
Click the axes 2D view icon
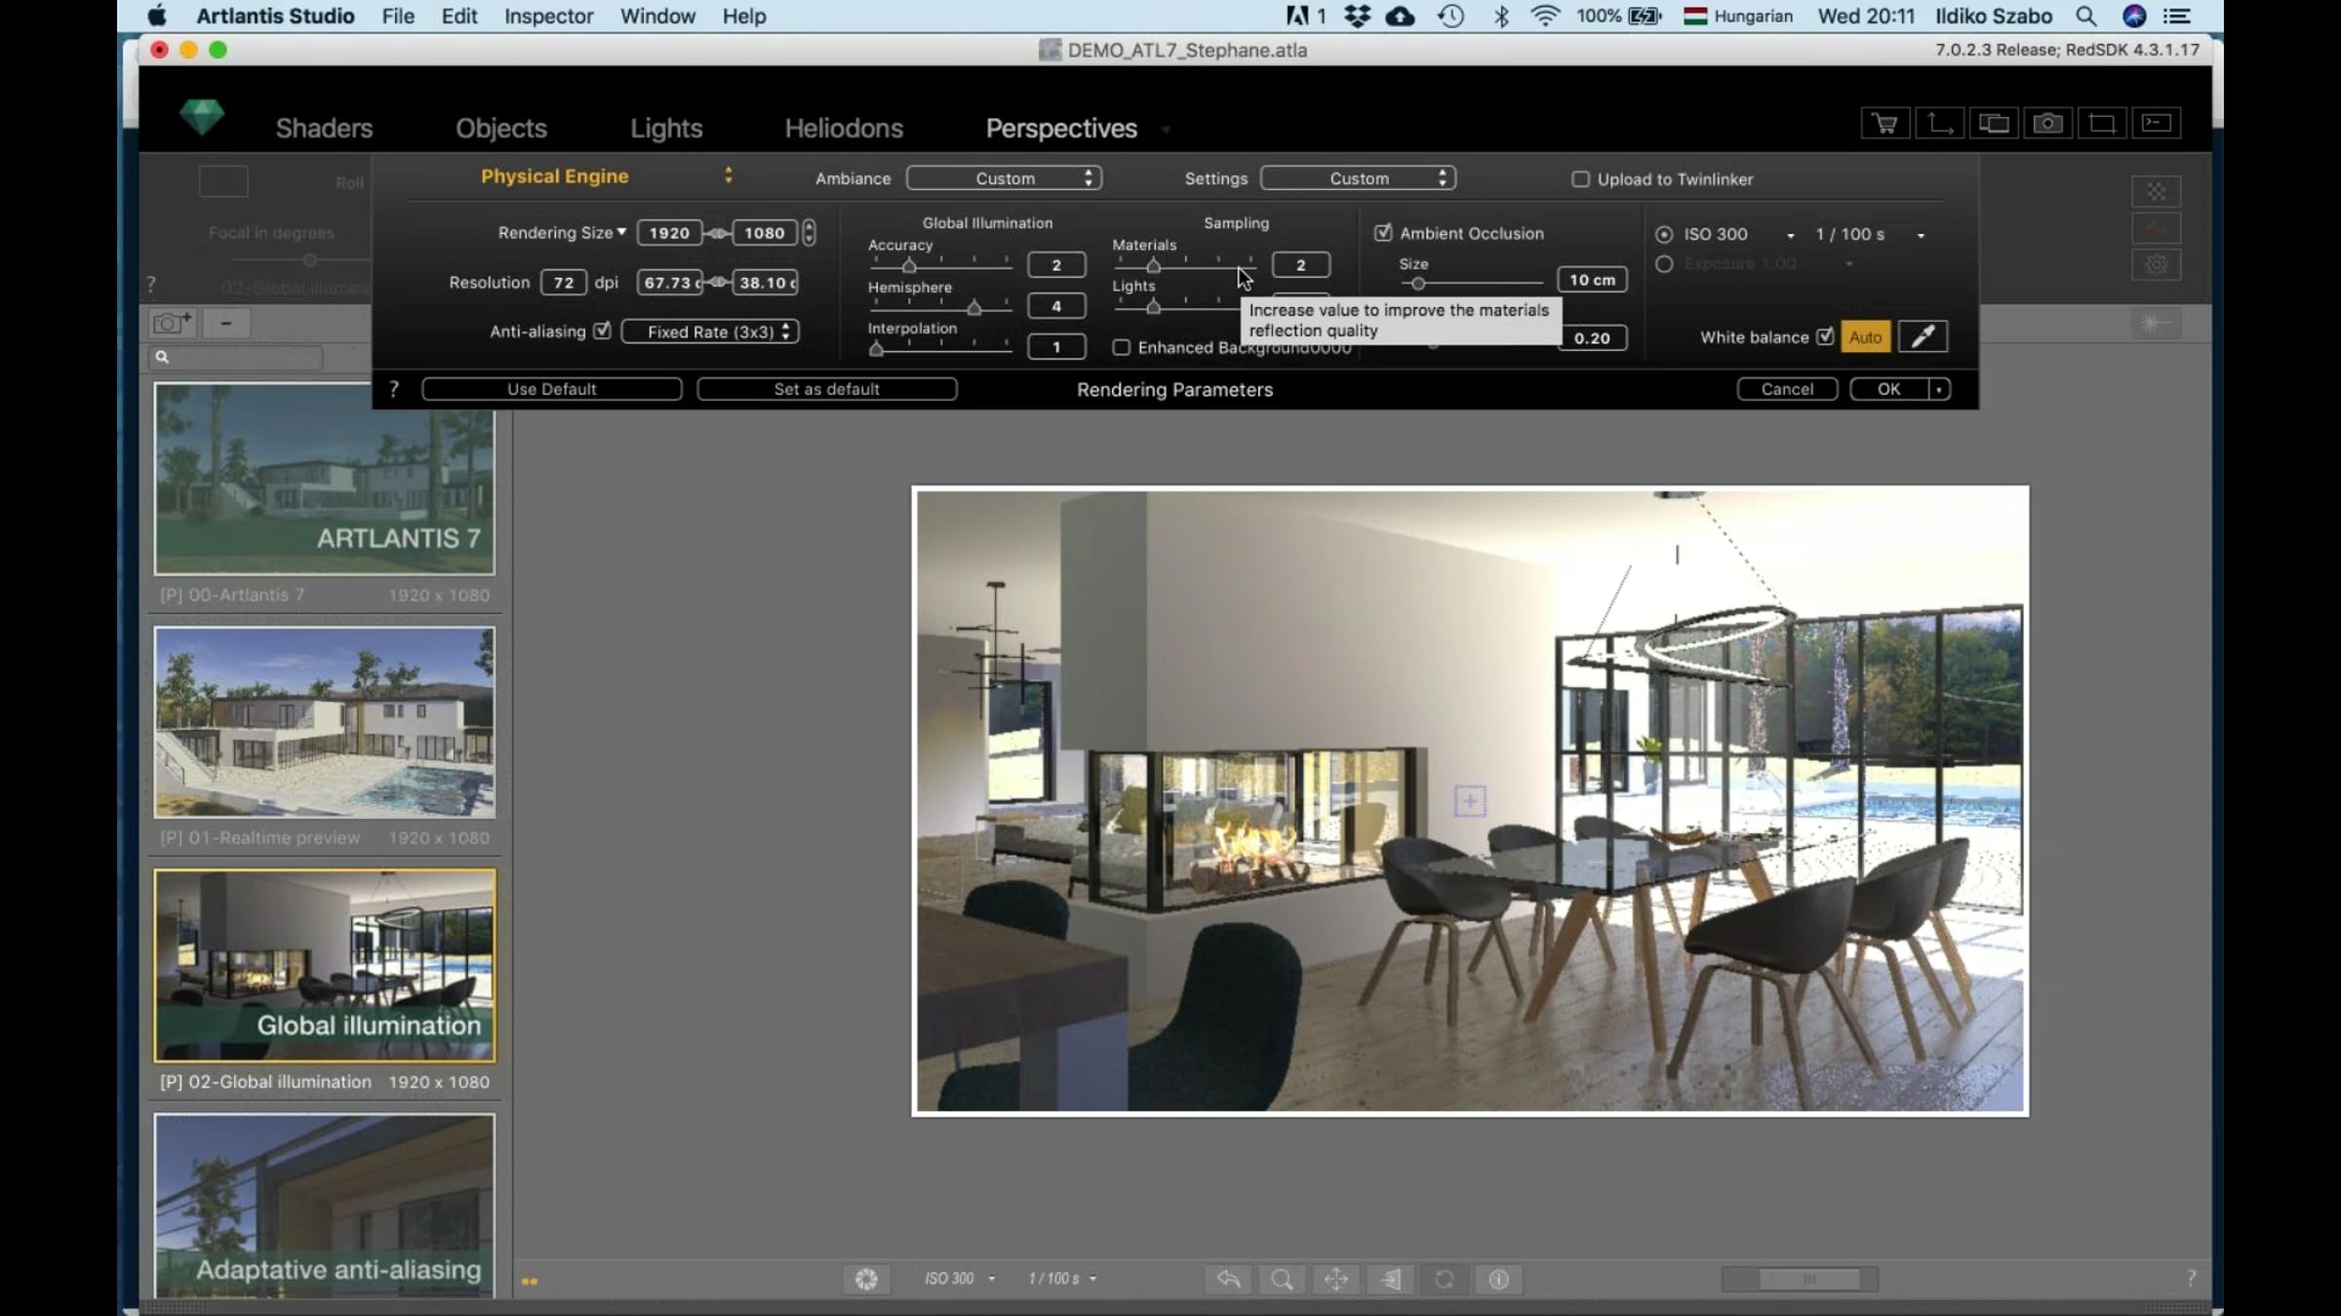coord(1939,124)
